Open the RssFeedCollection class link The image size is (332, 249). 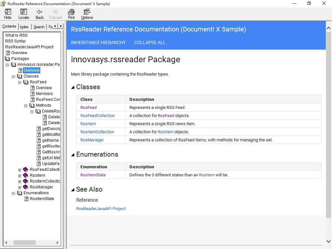click(97, 116)
